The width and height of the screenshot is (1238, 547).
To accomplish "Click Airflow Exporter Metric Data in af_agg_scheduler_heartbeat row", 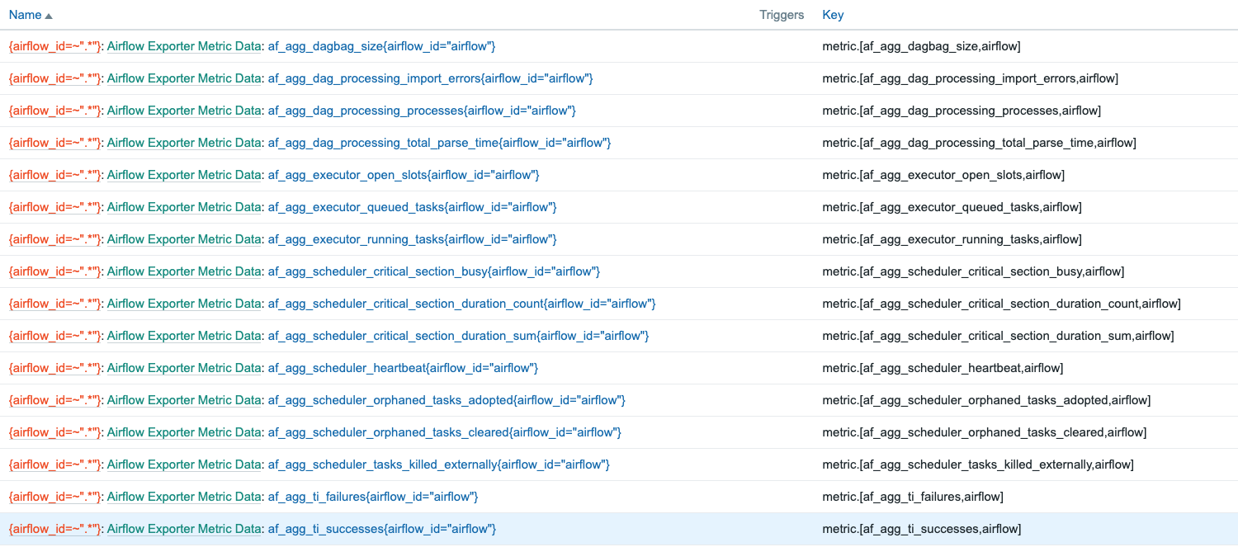I will pos(184,368).
